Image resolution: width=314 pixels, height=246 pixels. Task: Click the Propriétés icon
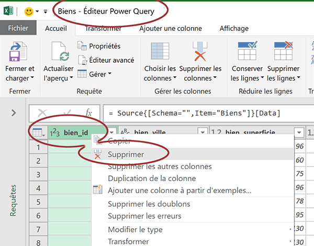pyautogui.click(x=82, y=46)
